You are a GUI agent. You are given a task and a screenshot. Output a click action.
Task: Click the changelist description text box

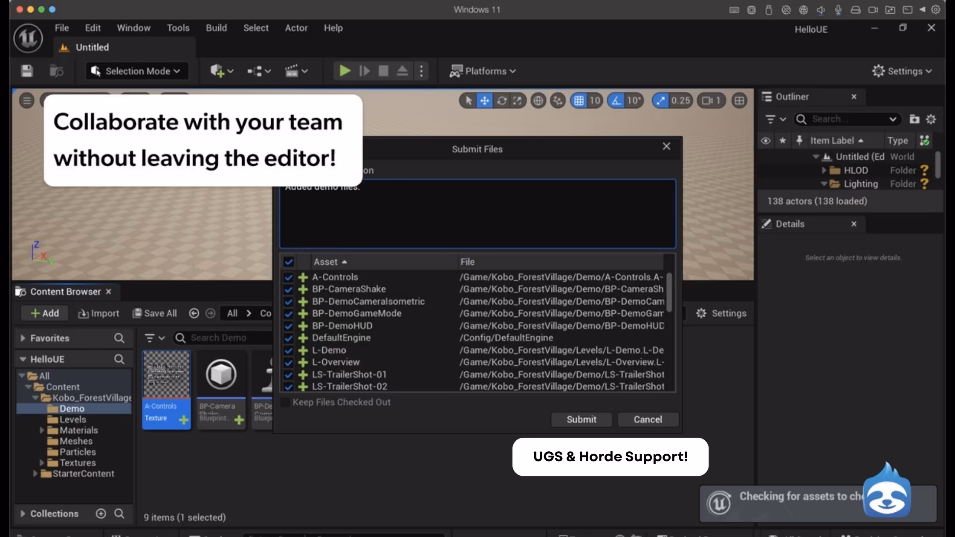pyautogui.click(x=477, y=214)
